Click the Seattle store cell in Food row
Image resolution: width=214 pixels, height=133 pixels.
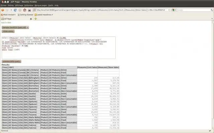pos(21,96)
